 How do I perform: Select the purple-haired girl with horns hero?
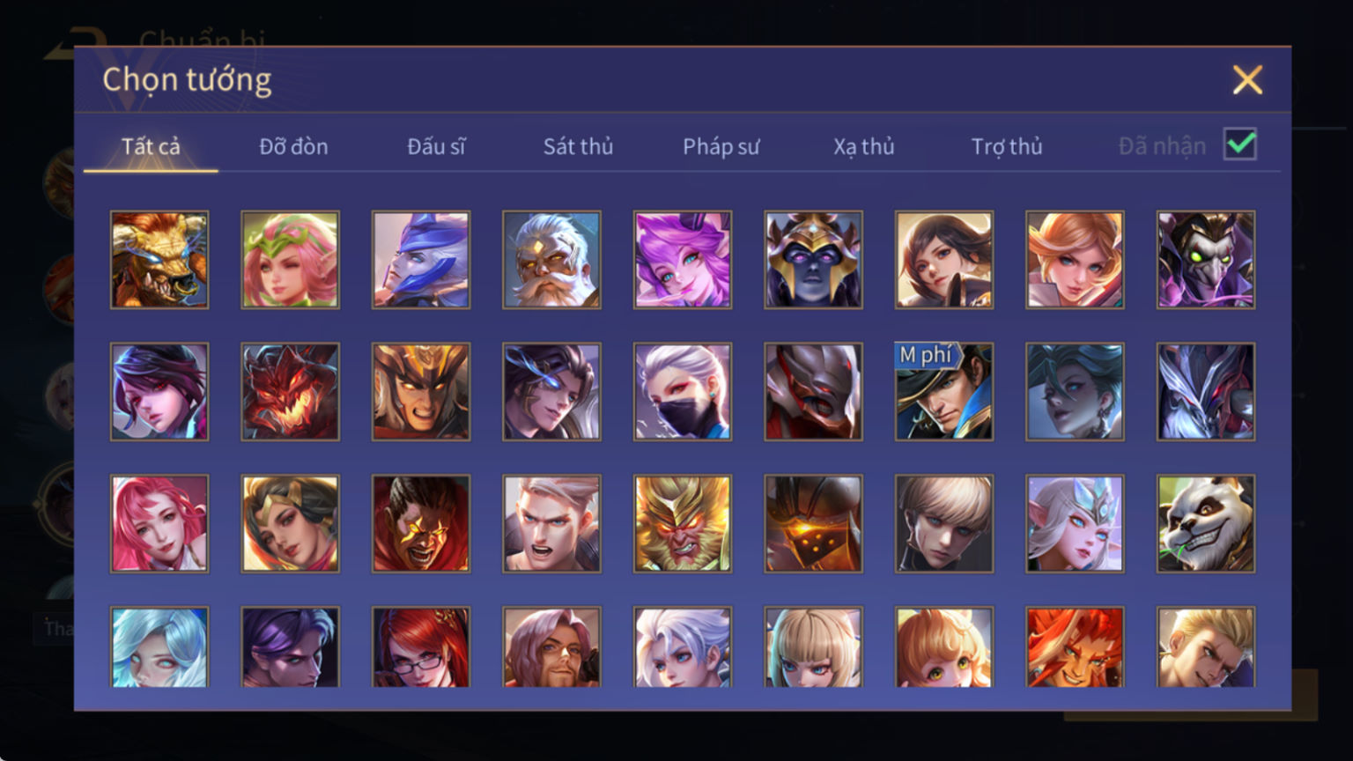[x=683, y=260]
